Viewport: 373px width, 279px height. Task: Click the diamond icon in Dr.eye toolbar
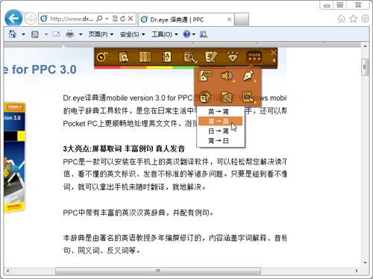point(233,57)
